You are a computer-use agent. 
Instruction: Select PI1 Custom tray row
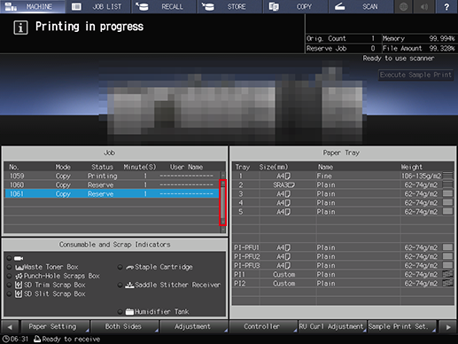(x=343, y=274)
